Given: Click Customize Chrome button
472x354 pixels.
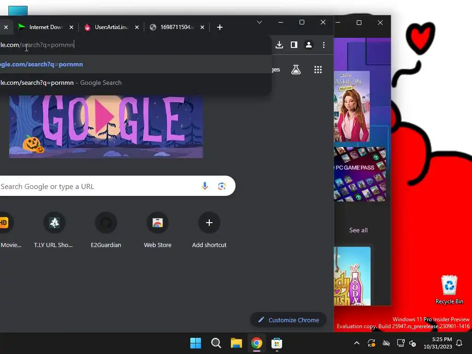Looking at the screenshot, I should pos(289,320).
